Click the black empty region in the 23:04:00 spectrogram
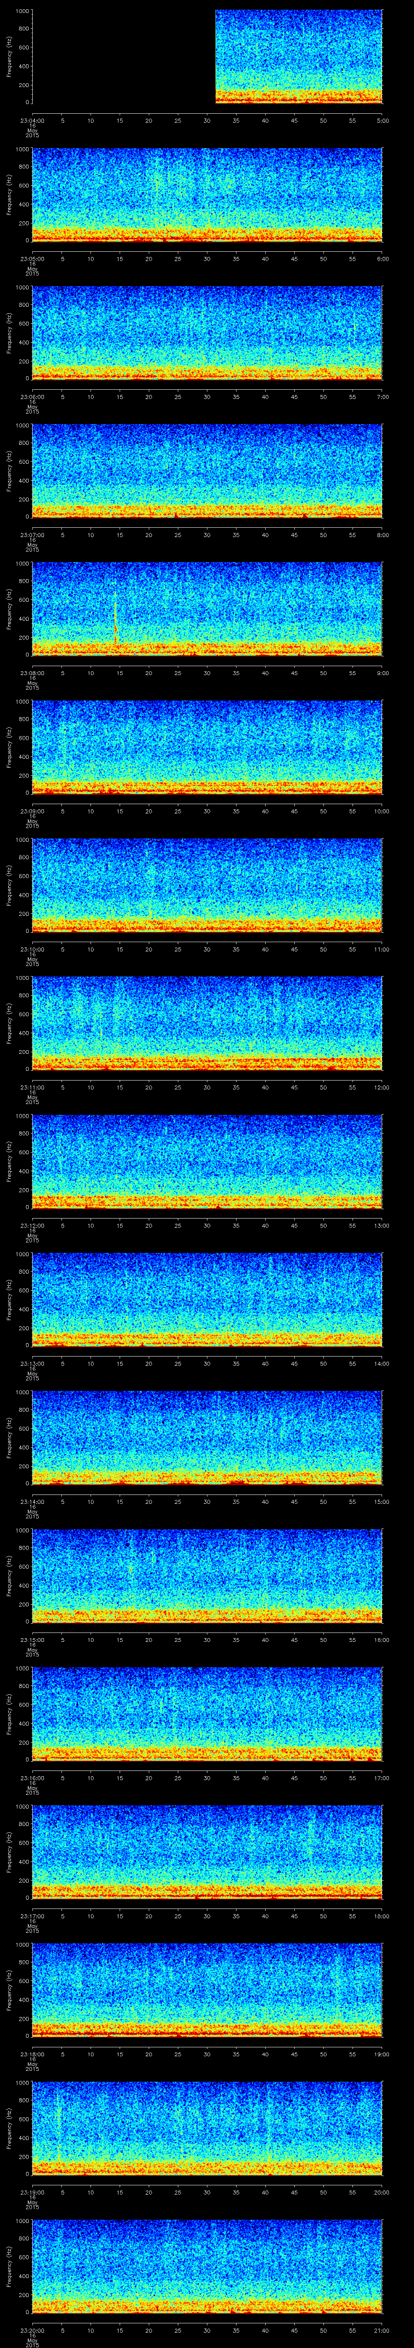Viewport: 414px width, 2348px height. point(124,57)
